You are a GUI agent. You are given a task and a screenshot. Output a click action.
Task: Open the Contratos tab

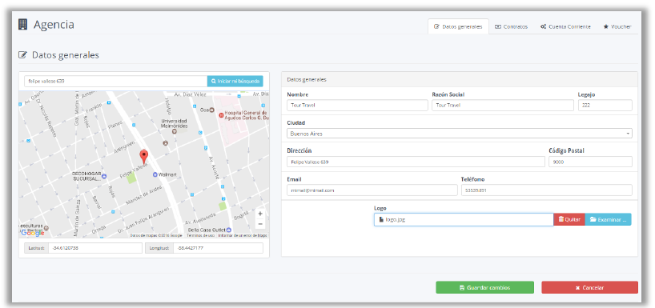512,26
